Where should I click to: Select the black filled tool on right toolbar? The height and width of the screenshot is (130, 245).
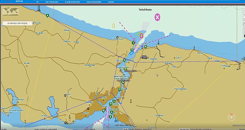click(244, 36)
